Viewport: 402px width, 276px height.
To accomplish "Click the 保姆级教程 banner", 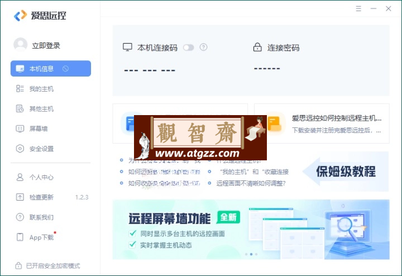I will click(x=346, y=172).
